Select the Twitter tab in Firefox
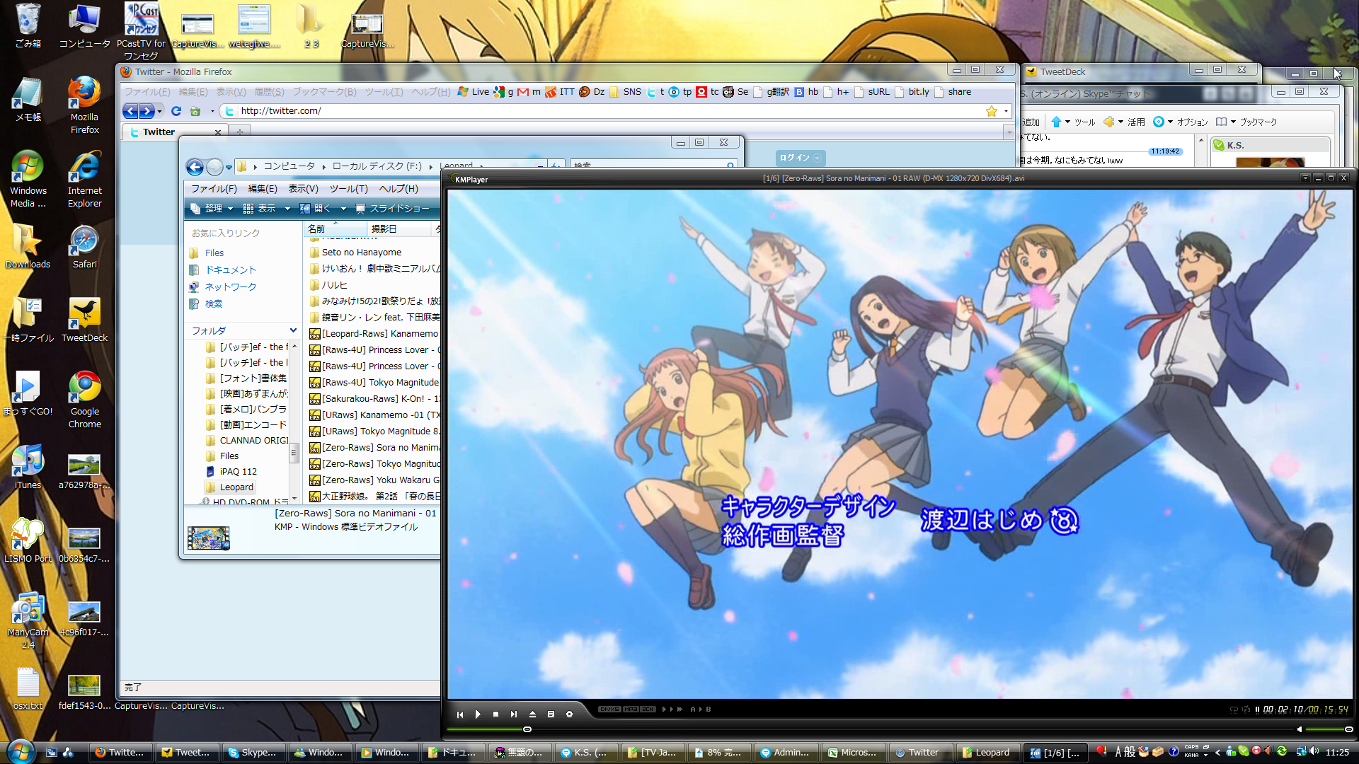Screen dimensions: 1359x764 point(173,132)
